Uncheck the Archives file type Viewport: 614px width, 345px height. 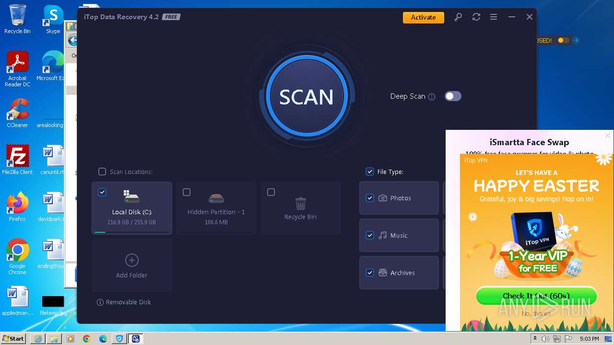370,273
